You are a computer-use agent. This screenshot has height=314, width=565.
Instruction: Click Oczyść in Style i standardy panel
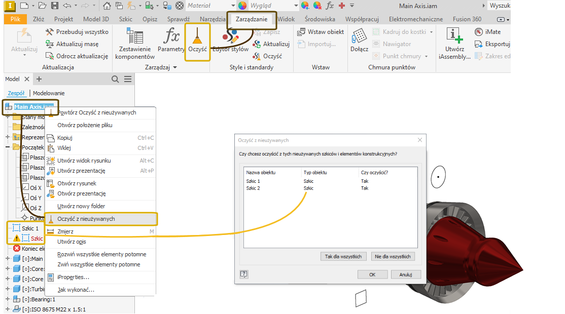268,56
